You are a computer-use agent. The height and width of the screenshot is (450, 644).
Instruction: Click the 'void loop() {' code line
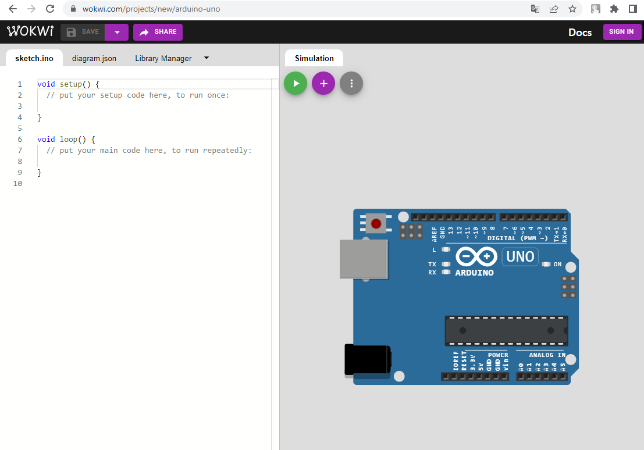(x=66, y=140)
